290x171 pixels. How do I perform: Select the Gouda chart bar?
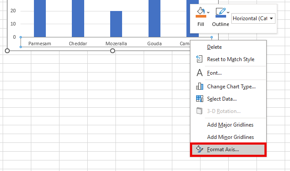pyautogui.click(x=154, y=18)
